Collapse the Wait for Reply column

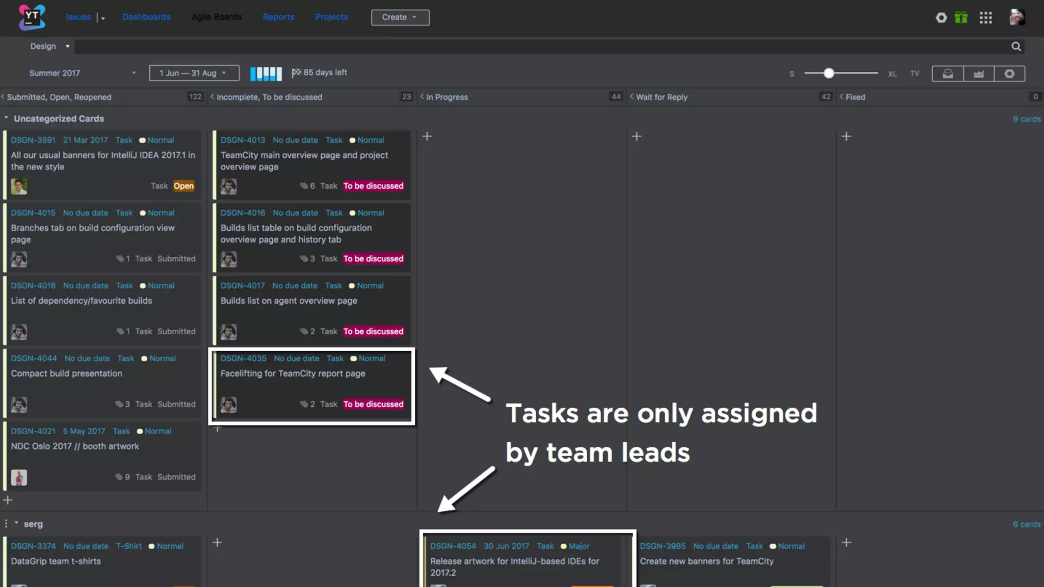click(632, 96)
